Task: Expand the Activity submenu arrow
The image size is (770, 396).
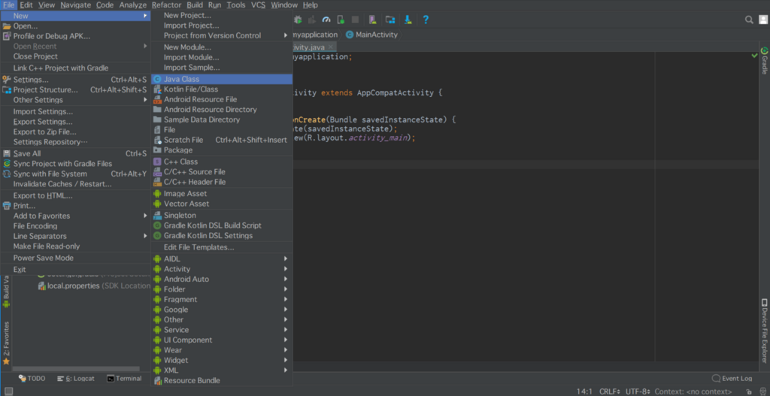Action: 285,269
